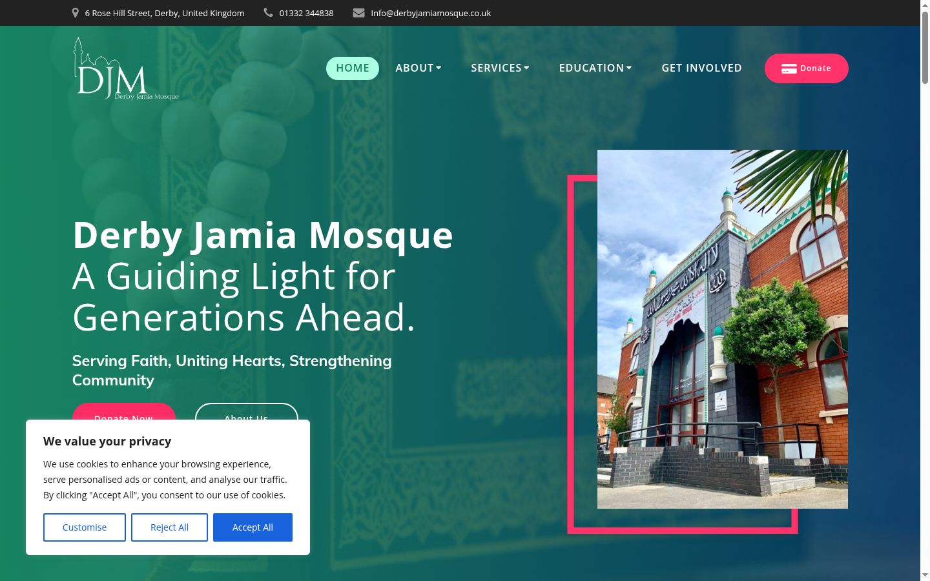Click the map pin location icon
The image size is (930, 581).
click(x=76, y=13)
